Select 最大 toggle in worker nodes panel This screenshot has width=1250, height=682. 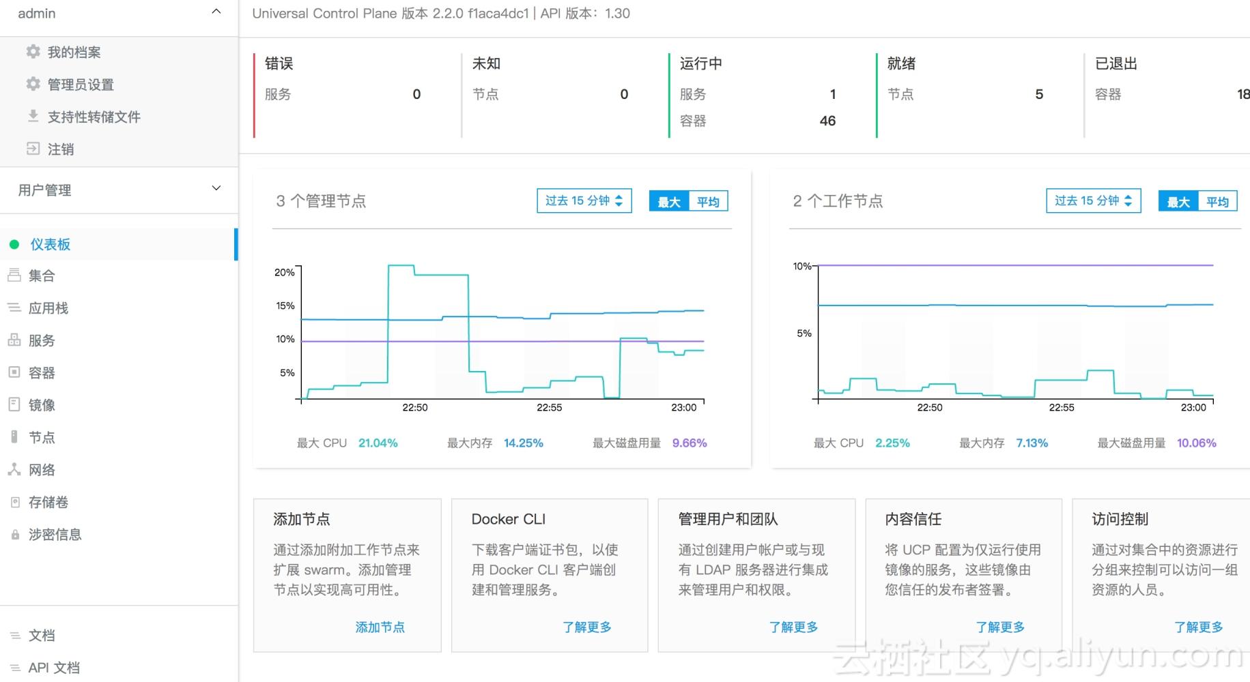click(1178, 202)
